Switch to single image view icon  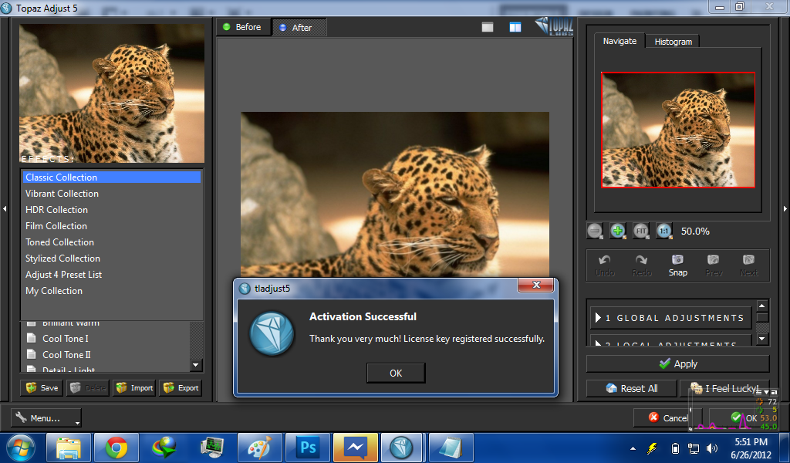[488, 27]
